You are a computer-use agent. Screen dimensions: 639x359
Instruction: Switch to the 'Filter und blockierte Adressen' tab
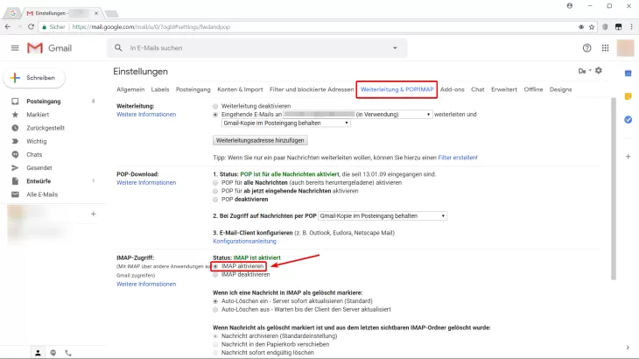pyautogui.click(x=310, y=89)
